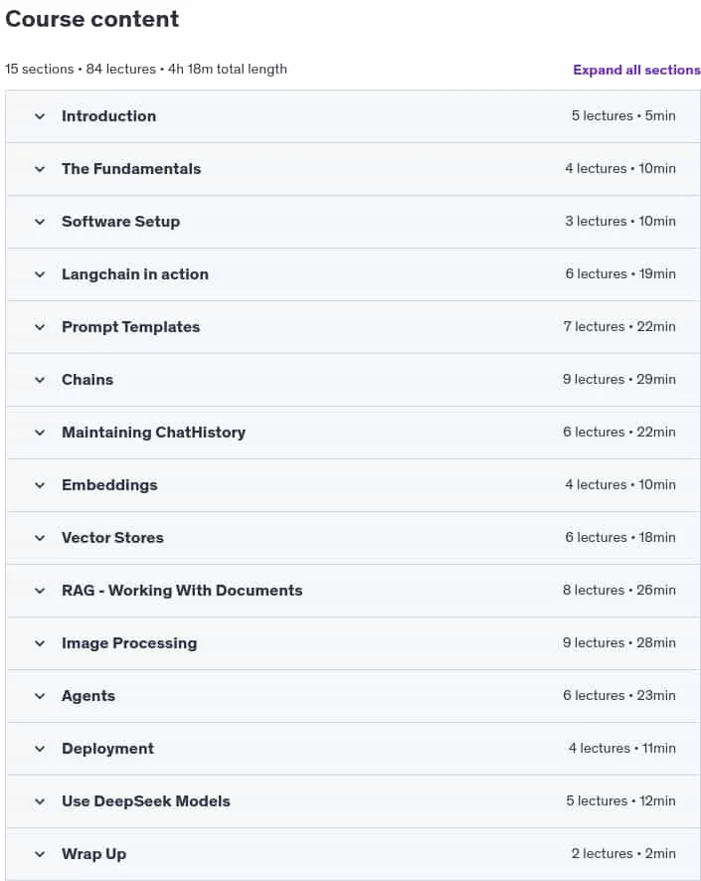
Task: Open the Software Setup section arrow
Action: 40,222
